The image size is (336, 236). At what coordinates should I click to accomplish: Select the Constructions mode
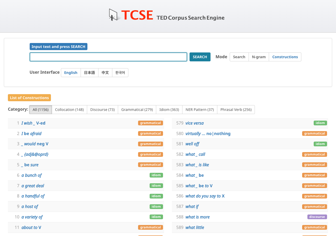[285, 57]
